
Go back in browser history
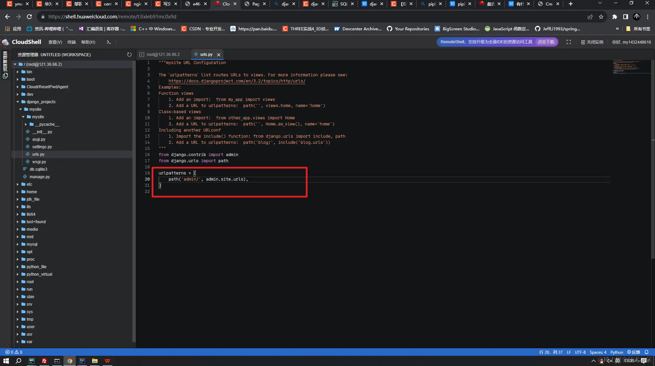coord(8,17)
